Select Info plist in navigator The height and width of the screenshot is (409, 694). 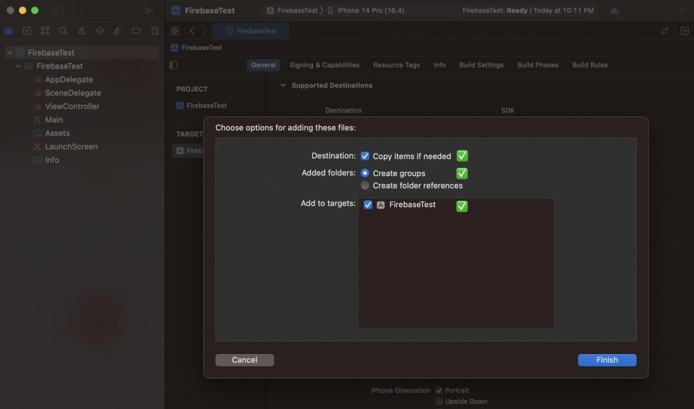pyautogui.click(x=52, y=160)
